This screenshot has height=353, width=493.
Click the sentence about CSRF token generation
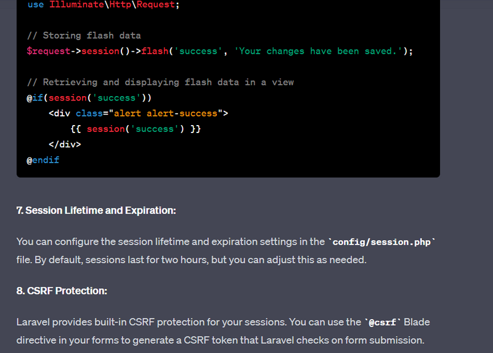(223, 331)
